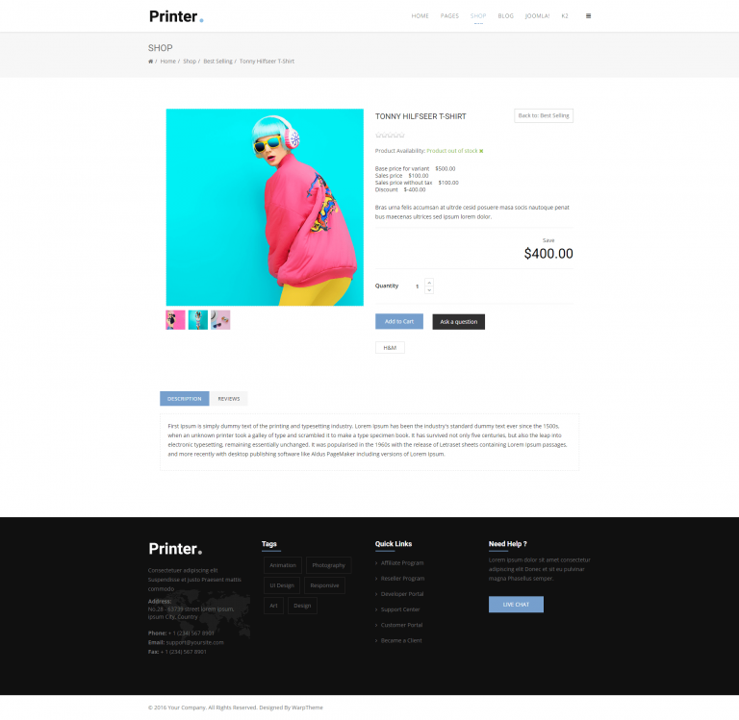Screen dimensions: 739x720
Task: Open the hamburger menu icon in header
Action: click(x=588, y=16)
